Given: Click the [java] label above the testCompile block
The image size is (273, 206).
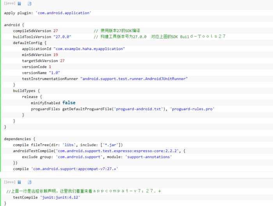Looking at the screenshot, I should (x=10, y=182).
